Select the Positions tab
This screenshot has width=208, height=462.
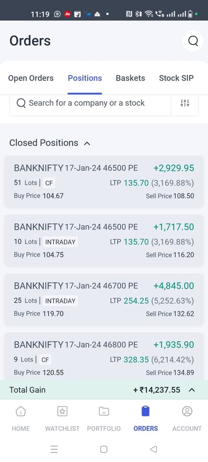[x=85, y=78]
